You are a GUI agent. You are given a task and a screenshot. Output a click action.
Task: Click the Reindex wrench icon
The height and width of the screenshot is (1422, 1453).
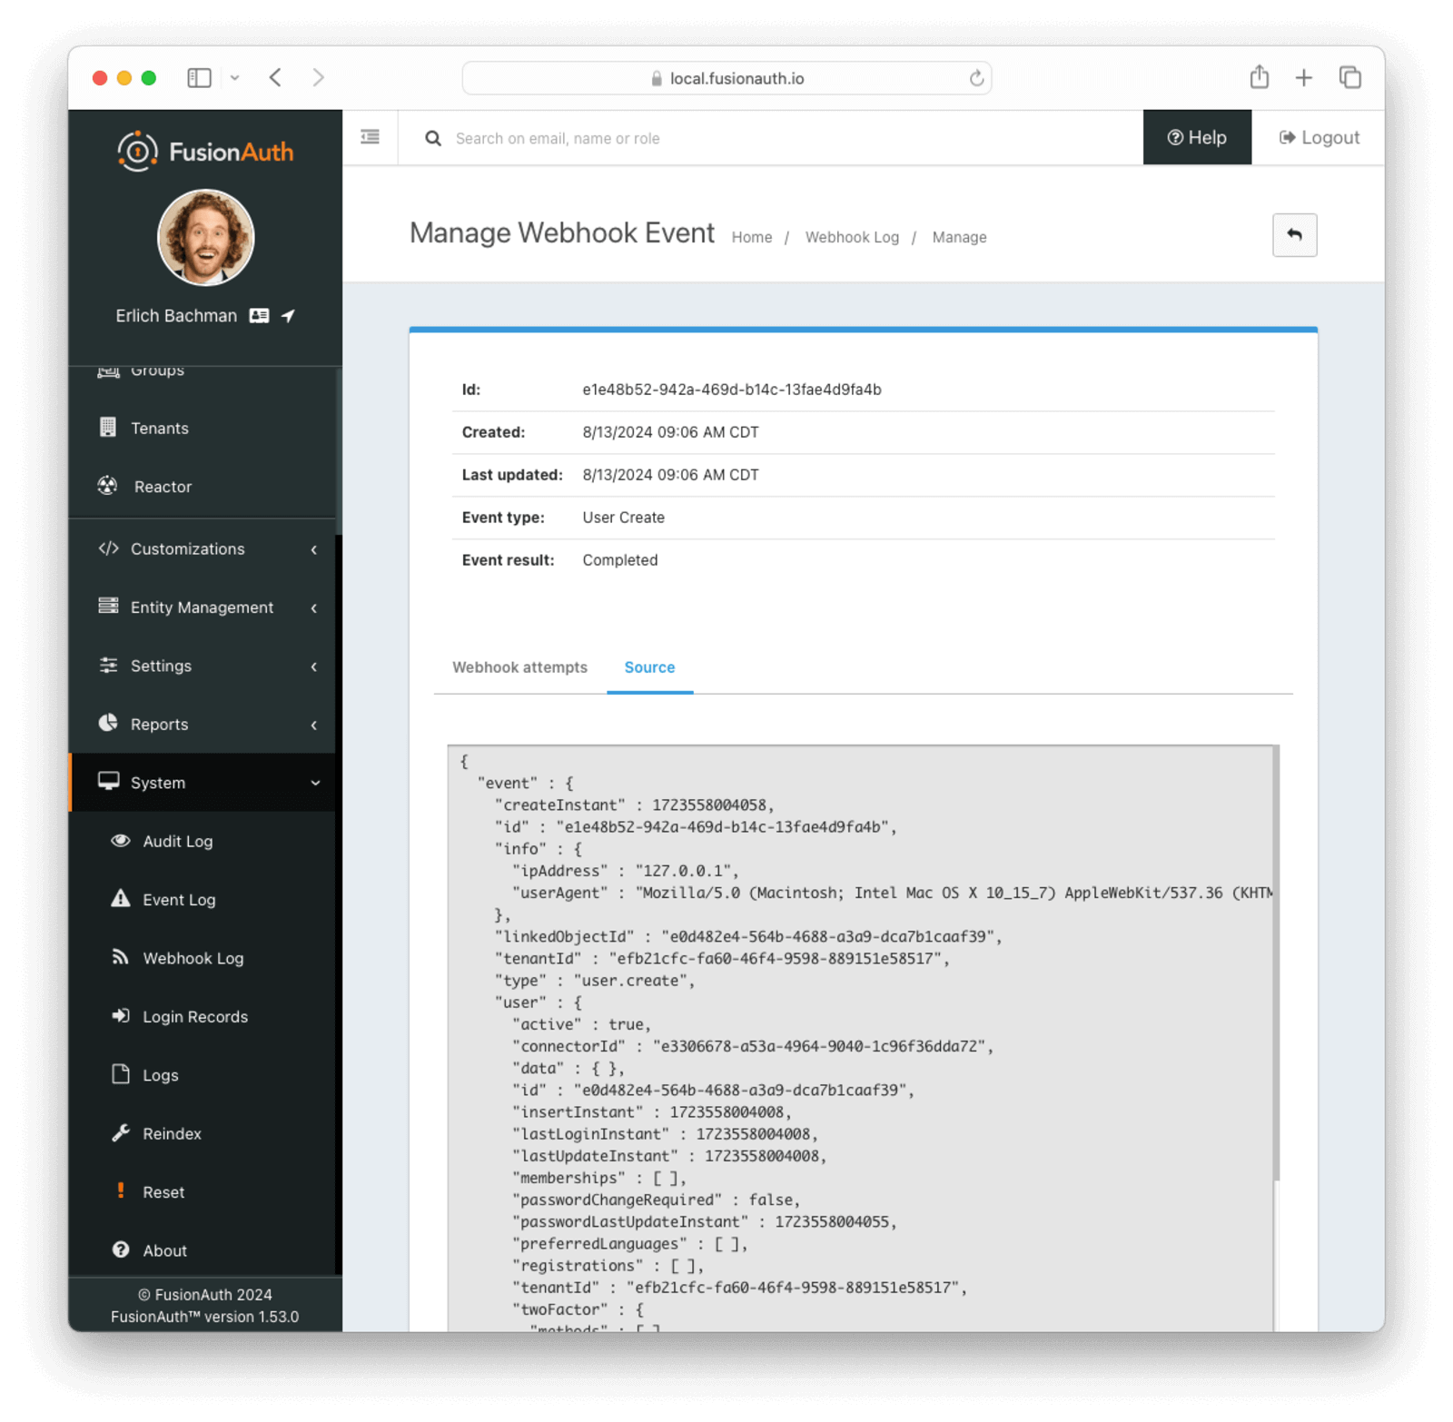click(120, 1132)
